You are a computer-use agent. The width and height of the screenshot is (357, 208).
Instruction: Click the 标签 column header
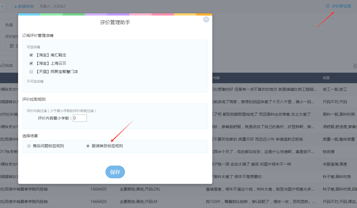(x=326, y=78)
